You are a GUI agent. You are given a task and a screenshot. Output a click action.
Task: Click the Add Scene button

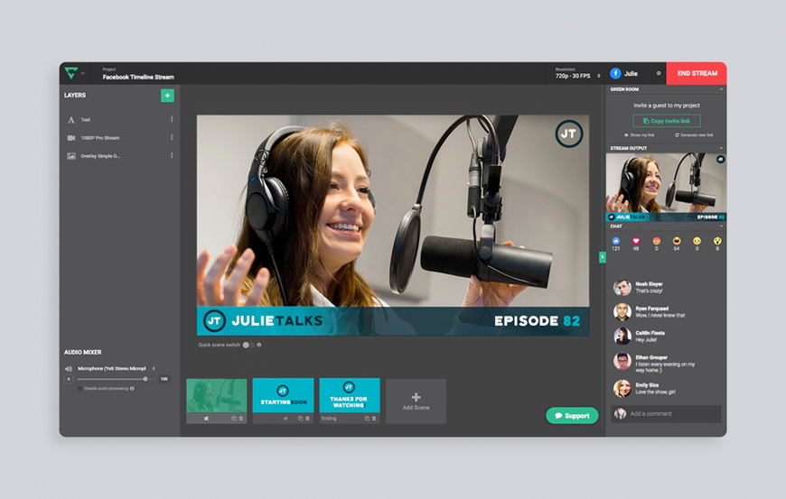pos(416,402)
